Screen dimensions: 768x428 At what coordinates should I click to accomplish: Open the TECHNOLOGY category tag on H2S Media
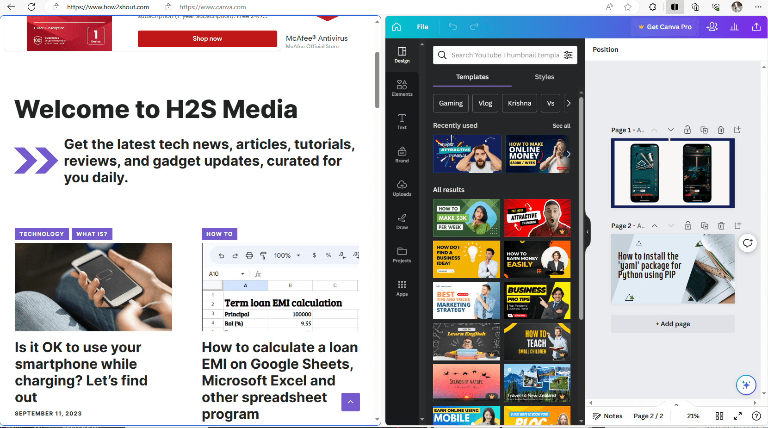click(x=42, y=234)
